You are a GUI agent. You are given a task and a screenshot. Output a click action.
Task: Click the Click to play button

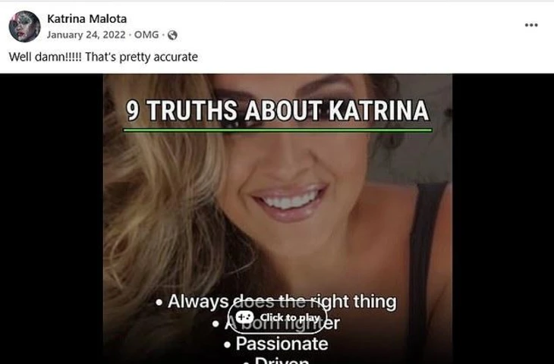point(277,317)
